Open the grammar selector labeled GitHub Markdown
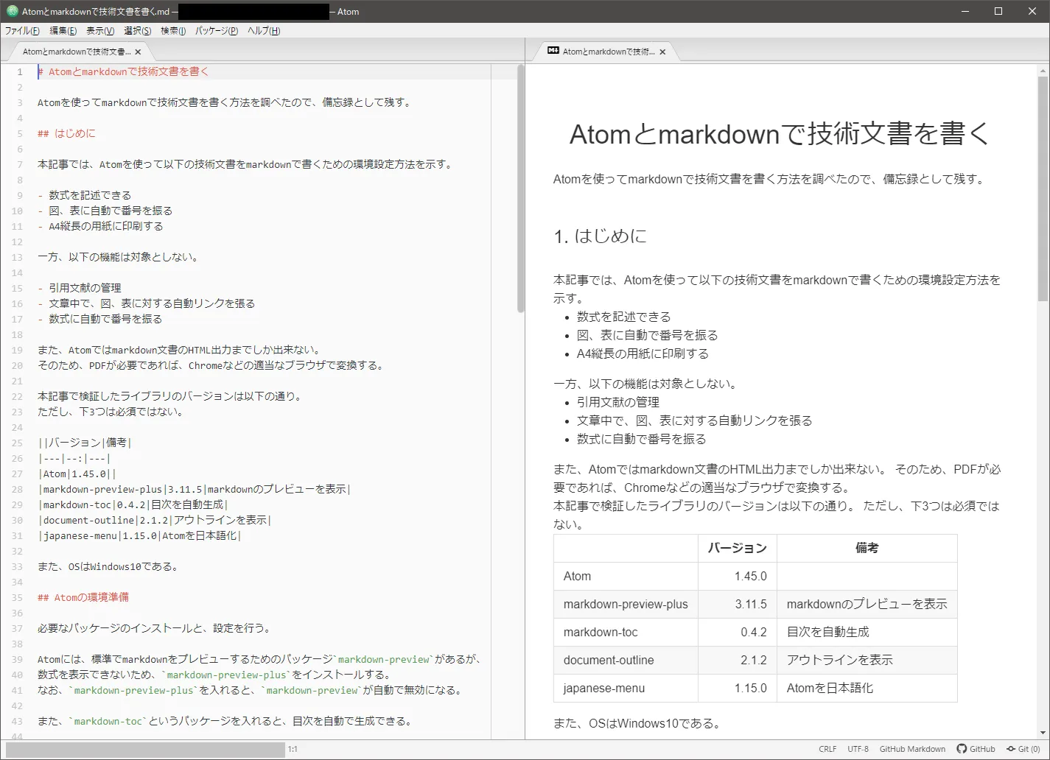1050x760 pixels. [912, 748]
